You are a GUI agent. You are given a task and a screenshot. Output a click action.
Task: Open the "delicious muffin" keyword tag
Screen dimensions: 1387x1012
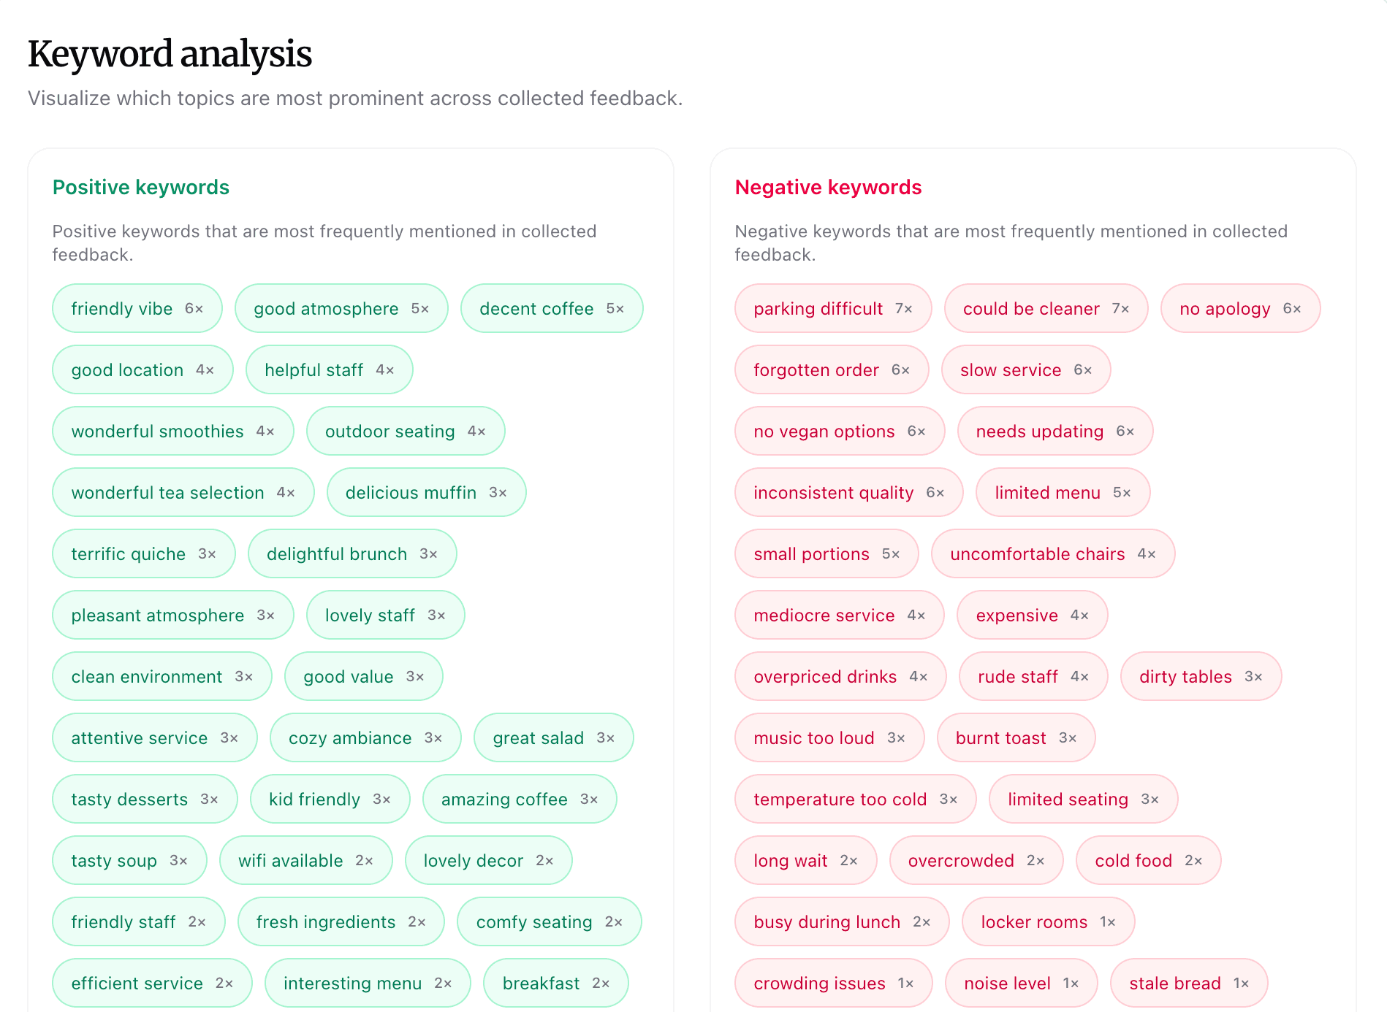tap(426, 492)
